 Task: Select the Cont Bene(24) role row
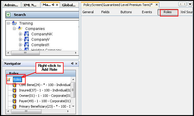pos(45,85)
